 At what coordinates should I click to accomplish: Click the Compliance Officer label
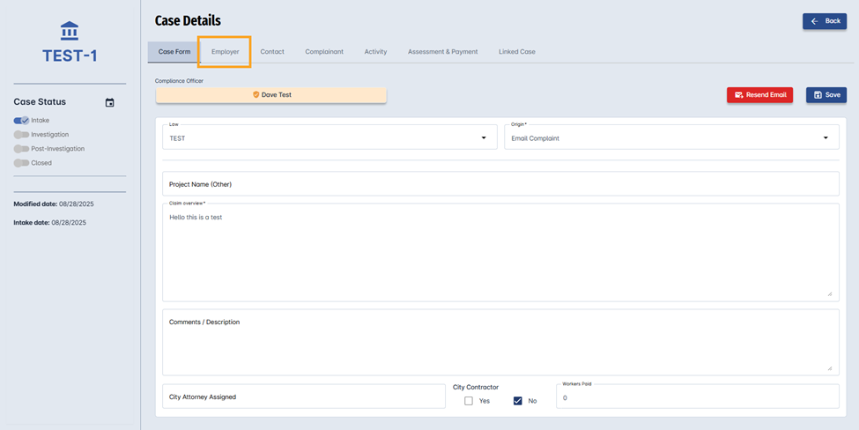point(179,81)
